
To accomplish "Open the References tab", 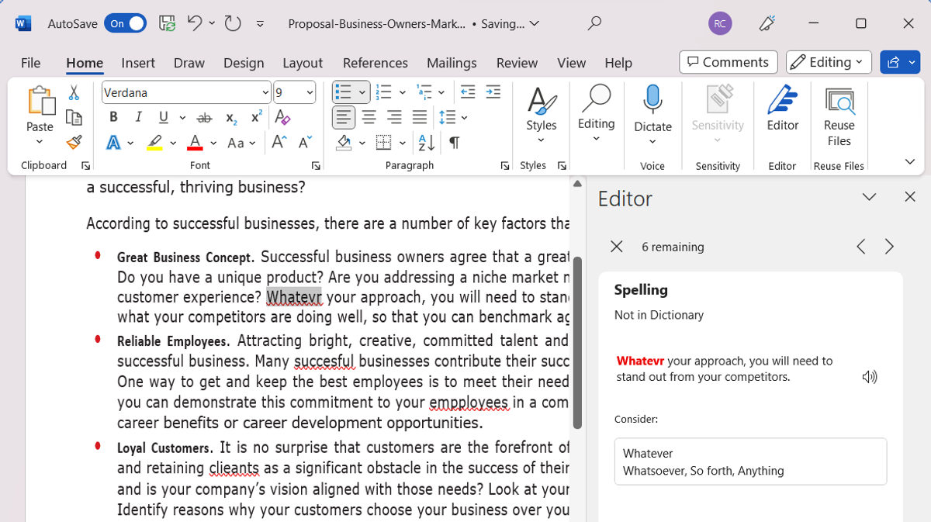I will point(376,63).
